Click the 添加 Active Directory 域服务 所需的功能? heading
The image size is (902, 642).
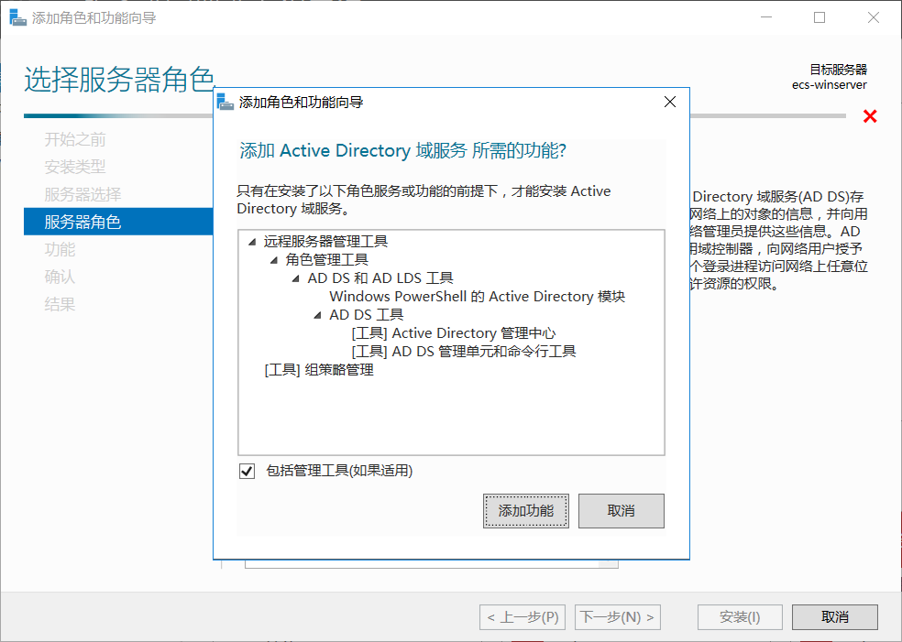(x=402, y=150)
